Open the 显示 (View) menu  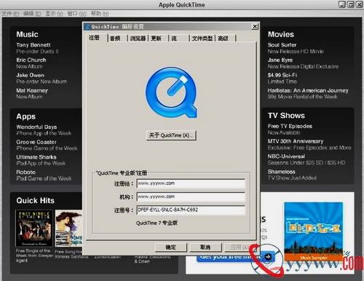pyautogui.click(x=54, y=14)
